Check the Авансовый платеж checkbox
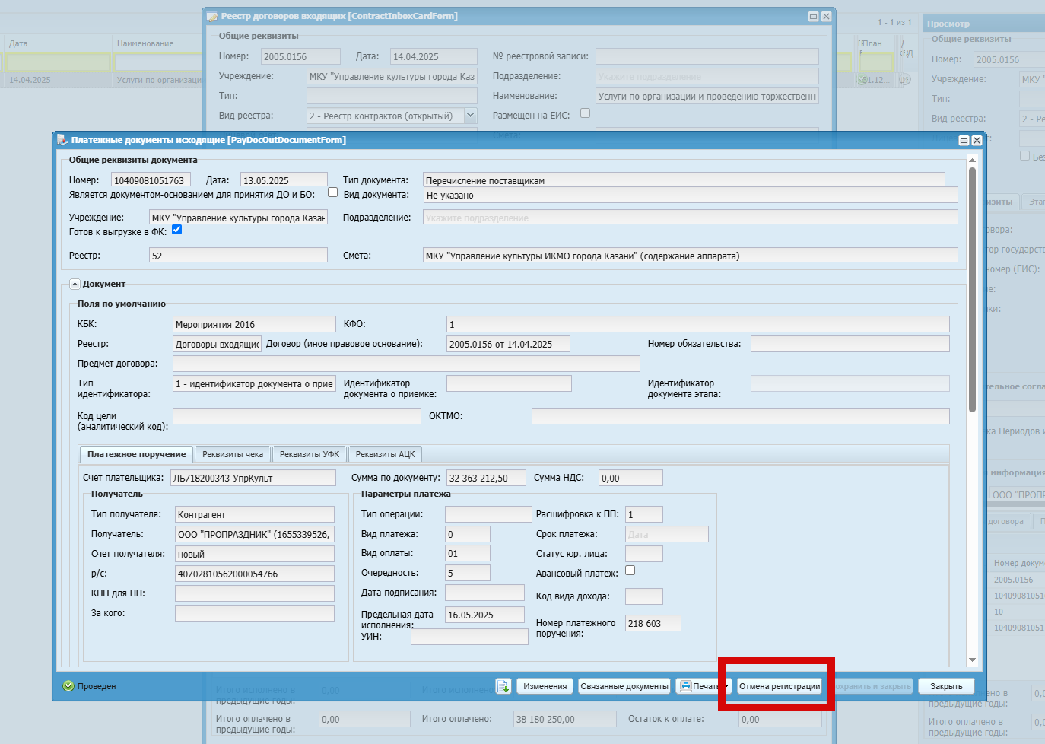The width and height of the screenshot is (1045, 744). click(630, 571)
